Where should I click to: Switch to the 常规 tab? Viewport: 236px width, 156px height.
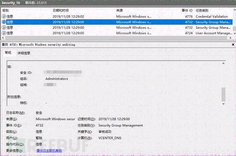tap(8, 53)
